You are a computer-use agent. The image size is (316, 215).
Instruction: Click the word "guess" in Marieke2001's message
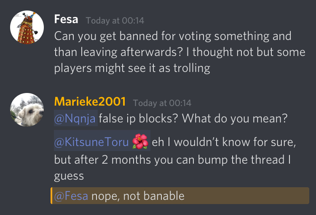[x=69, y=176]
